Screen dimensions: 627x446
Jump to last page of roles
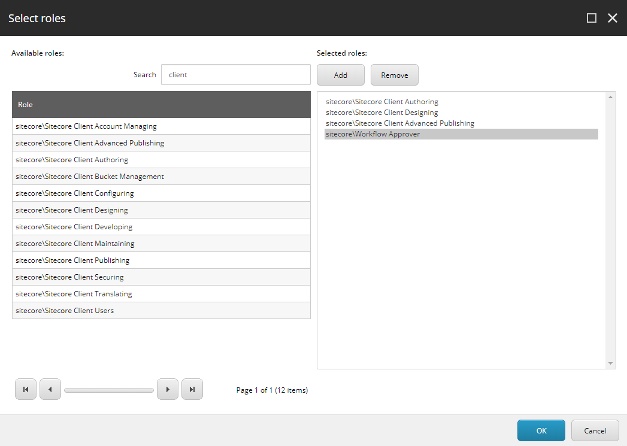click(x=192, y=389)
